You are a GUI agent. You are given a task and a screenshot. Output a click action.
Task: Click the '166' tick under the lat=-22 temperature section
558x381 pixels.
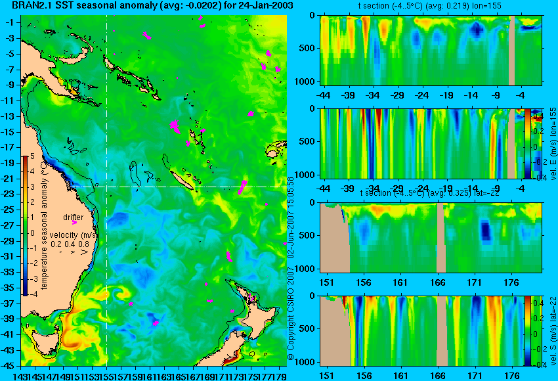click(x=438, y=282)
